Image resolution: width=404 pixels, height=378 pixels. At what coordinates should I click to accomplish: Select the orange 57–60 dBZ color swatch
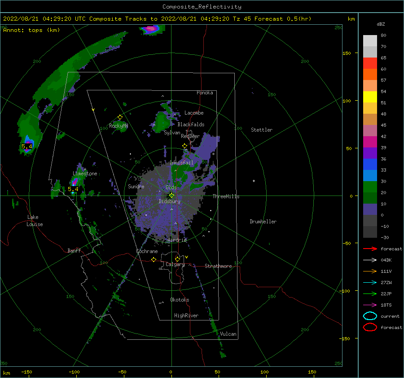pyautogui.click(x=370, y=74)
